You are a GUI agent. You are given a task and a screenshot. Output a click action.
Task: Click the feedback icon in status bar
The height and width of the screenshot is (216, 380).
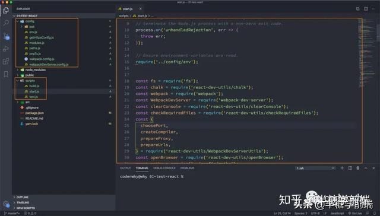pos(368,214)
